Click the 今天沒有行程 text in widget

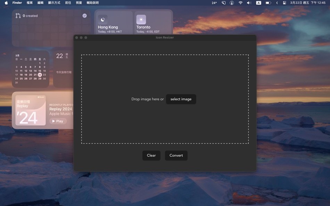[x=64, y=72]
